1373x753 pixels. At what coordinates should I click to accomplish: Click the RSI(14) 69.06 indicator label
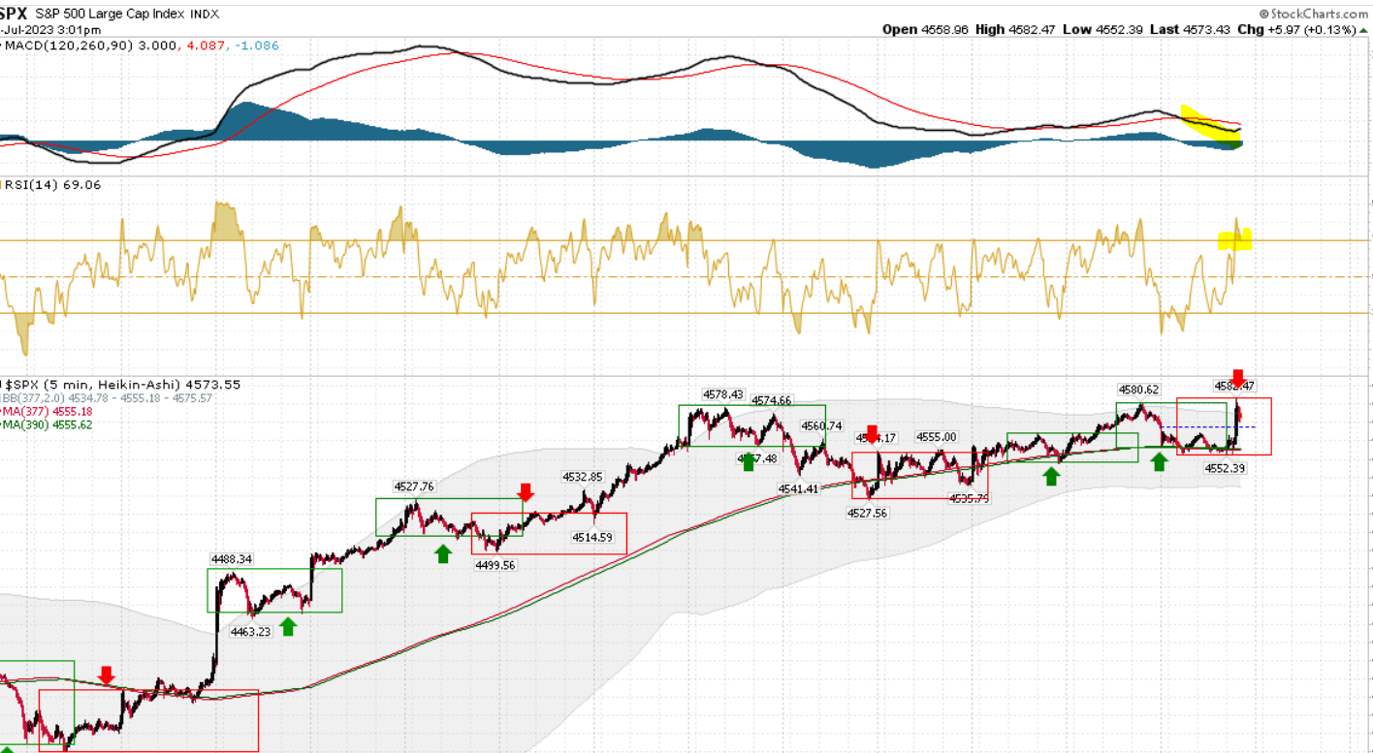51,184
